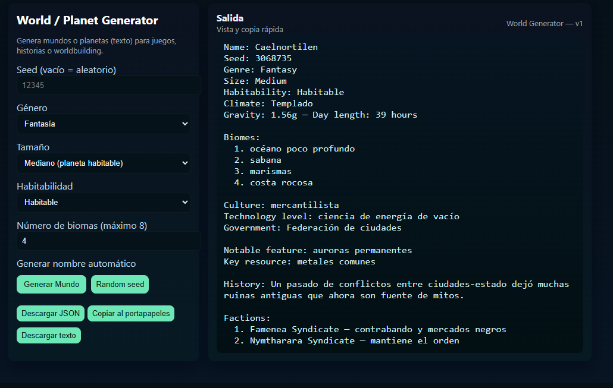This screenshot has width=613, height=388.
Task: Click the Seed value line in output
Action: [258, 58]
